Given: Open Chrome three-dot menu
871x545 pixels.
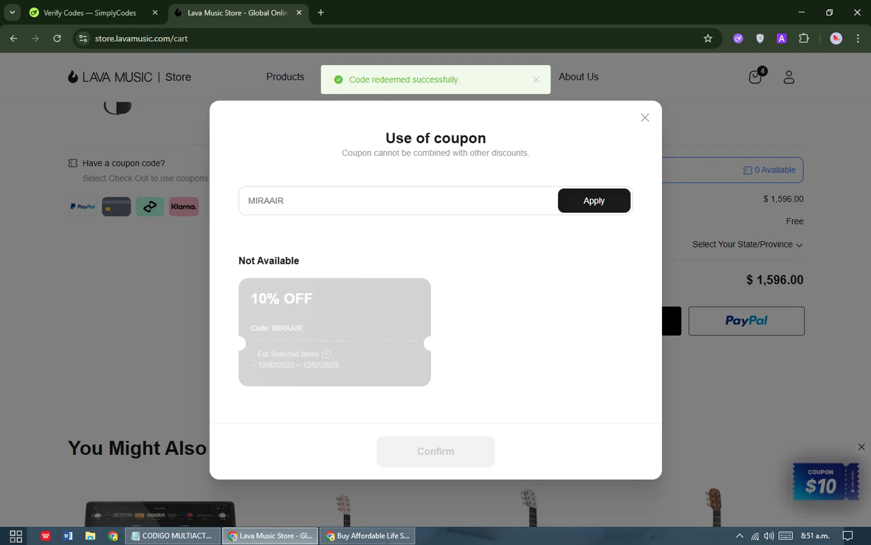Looking at the screenshot, I should [858, 38].
